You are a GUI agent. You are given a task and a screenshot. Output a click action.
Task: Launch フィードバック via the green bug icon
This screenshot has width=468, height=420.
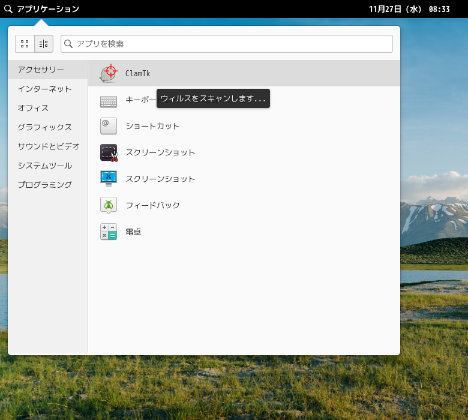click(x=109, y=205)
